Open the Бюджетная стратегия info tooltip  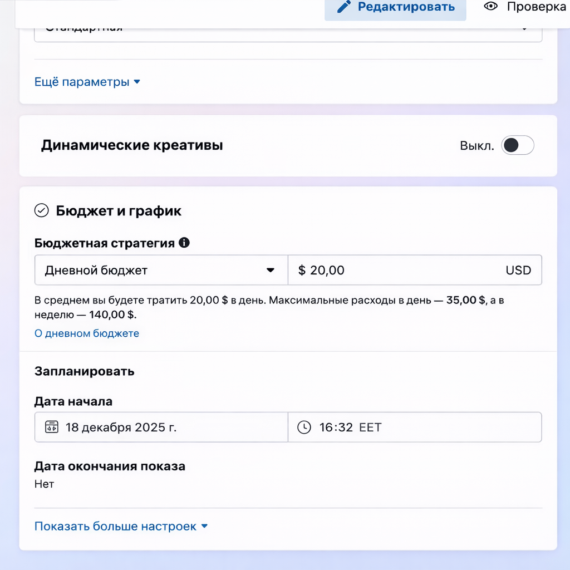tap(184, 243)
